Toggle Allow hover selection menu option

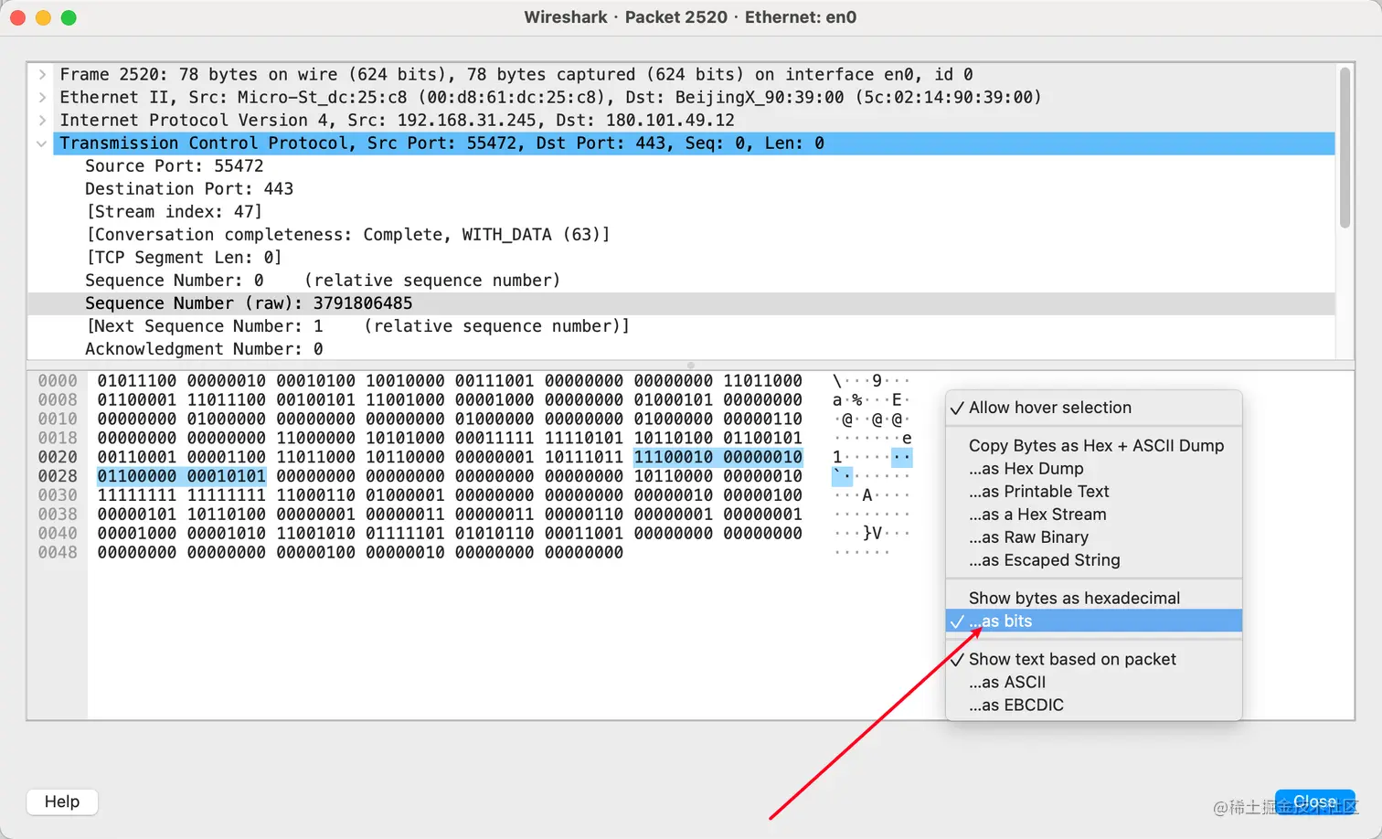pos(1093,408)
